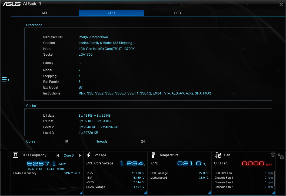Go to previous core with left arrow
286x196 pixels.
pos(58,156)
